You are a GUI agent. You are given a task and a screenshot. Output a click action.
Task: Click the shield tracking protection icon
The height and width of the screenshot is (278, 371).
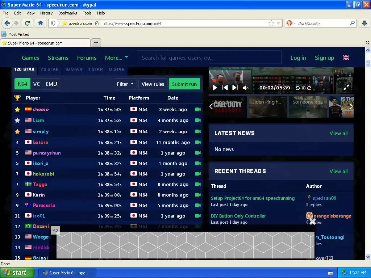53,23
